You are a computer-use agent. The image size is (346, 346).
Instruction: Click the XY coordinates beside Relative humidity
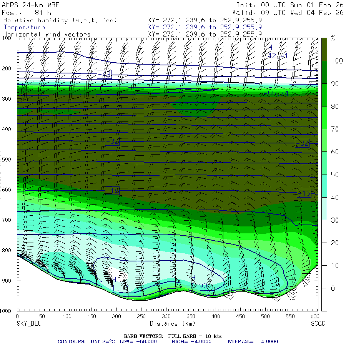205,20
